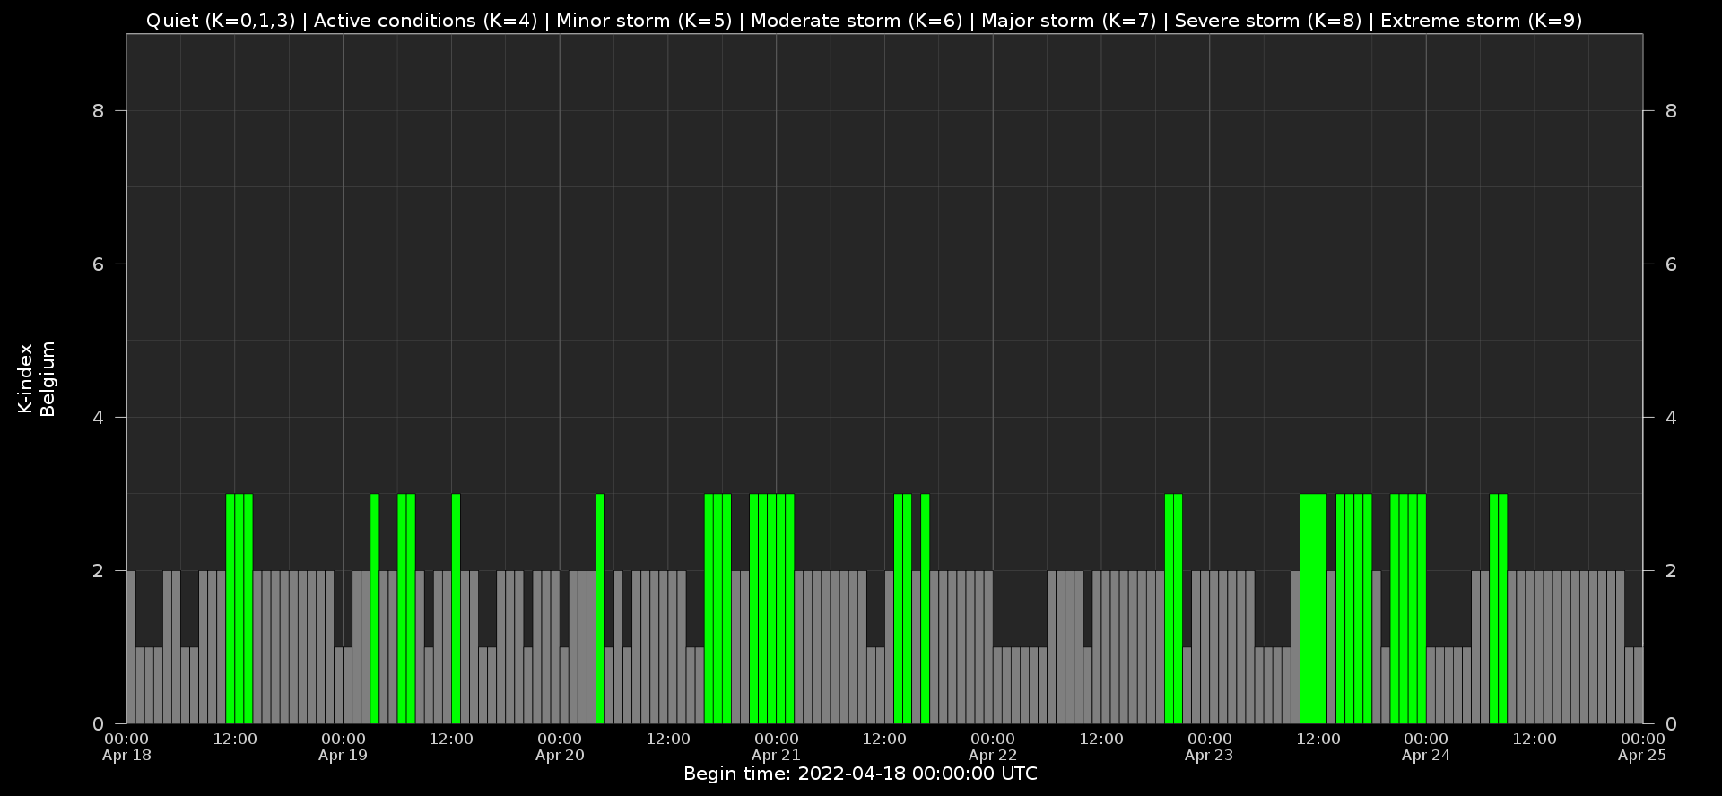1722x796 pixels.
Task: Click the 'Extreme storm (K=9)' legend text
Action: 1482,21
